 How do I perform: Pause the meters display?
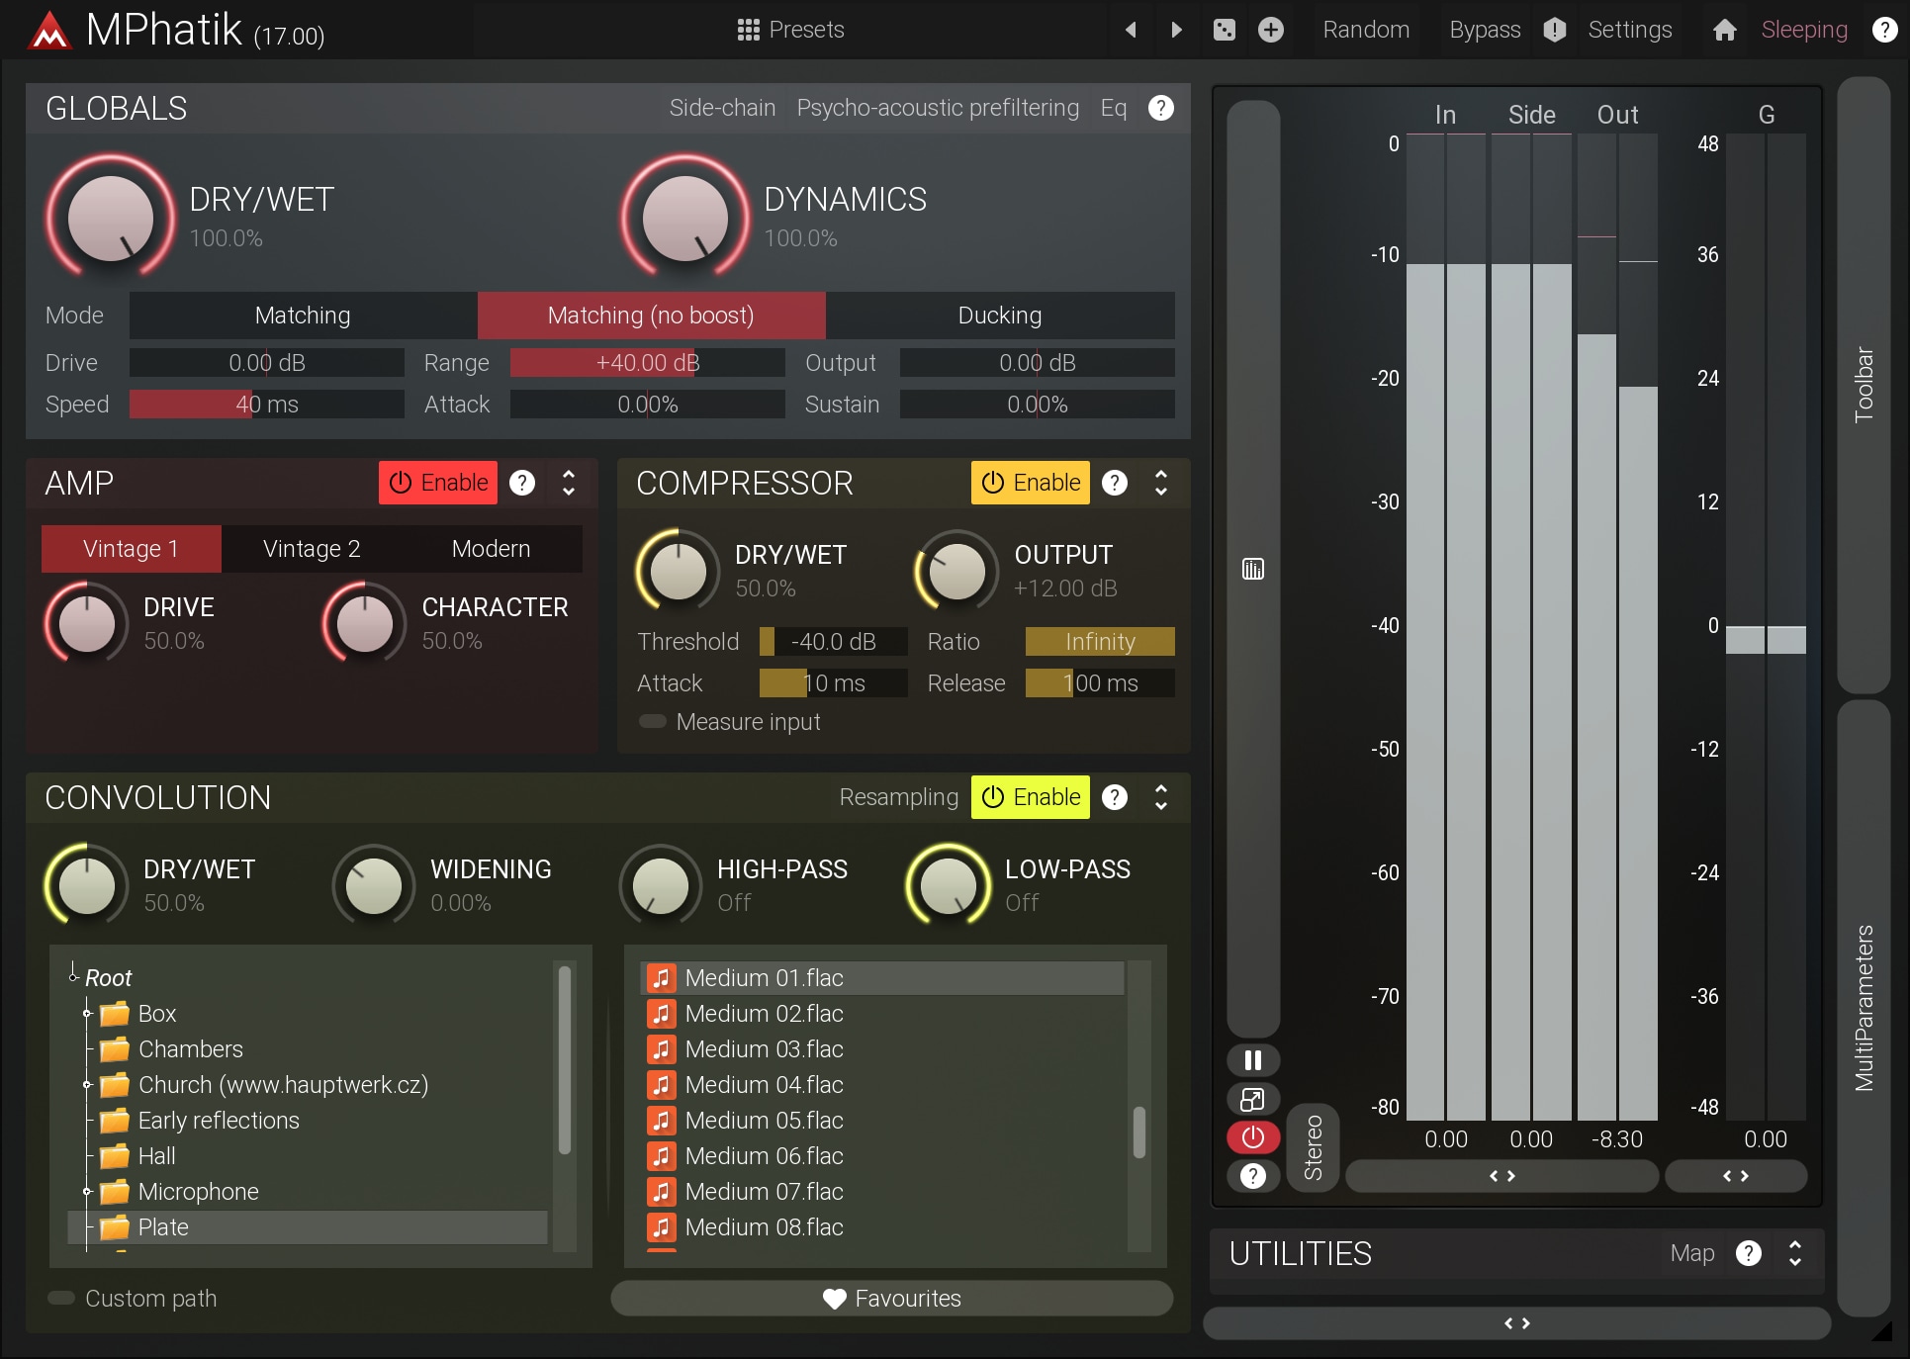click(1252, 1060)
